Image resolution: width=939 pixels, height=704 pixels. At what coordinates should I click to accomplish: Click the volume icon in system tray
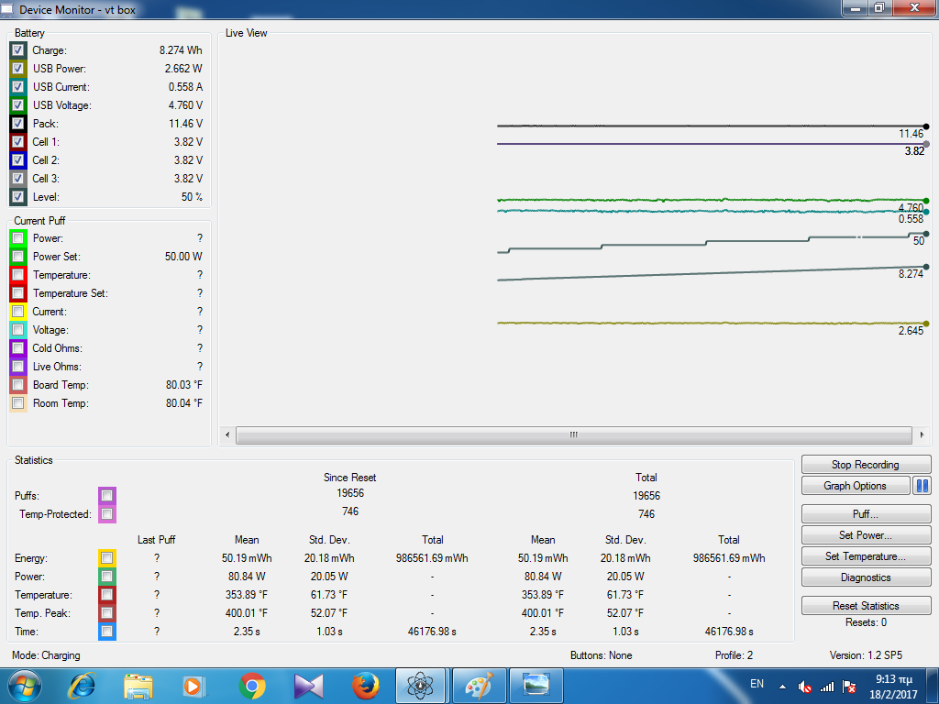[x=805, y=686]
